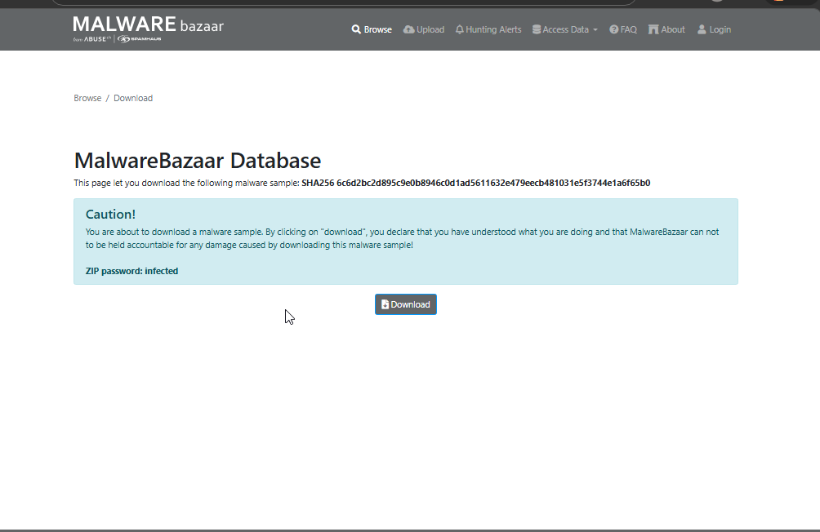This screenshot has width=820, height=532.
Task: Click the Access Data database icon
Action: pos(537,30)
